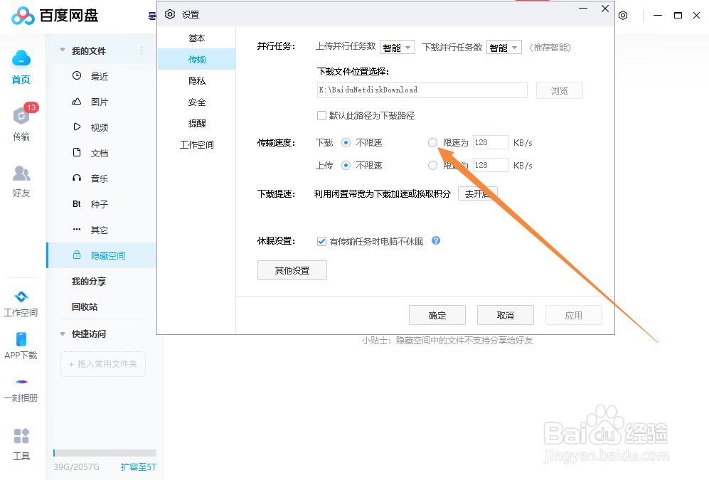
Task: Enable 默认此路径为下载路径 checkbox
Action: (x=321, y=115)
